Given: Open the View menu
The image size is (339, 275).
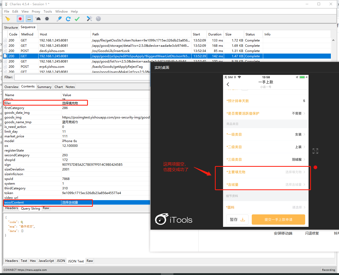Looking at the screenshot, I should [25, 12].
